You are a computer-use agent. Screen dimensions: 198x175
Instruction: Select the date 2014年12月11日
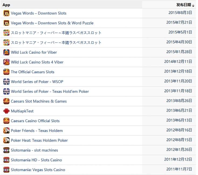pos(178,62)
